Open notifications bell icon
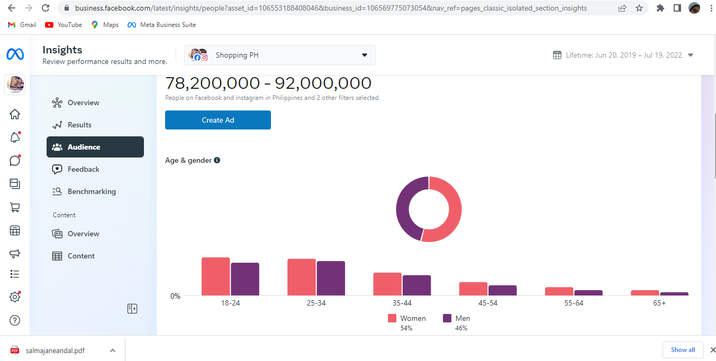This screenshot has height=361, width=716. [15, 137]
